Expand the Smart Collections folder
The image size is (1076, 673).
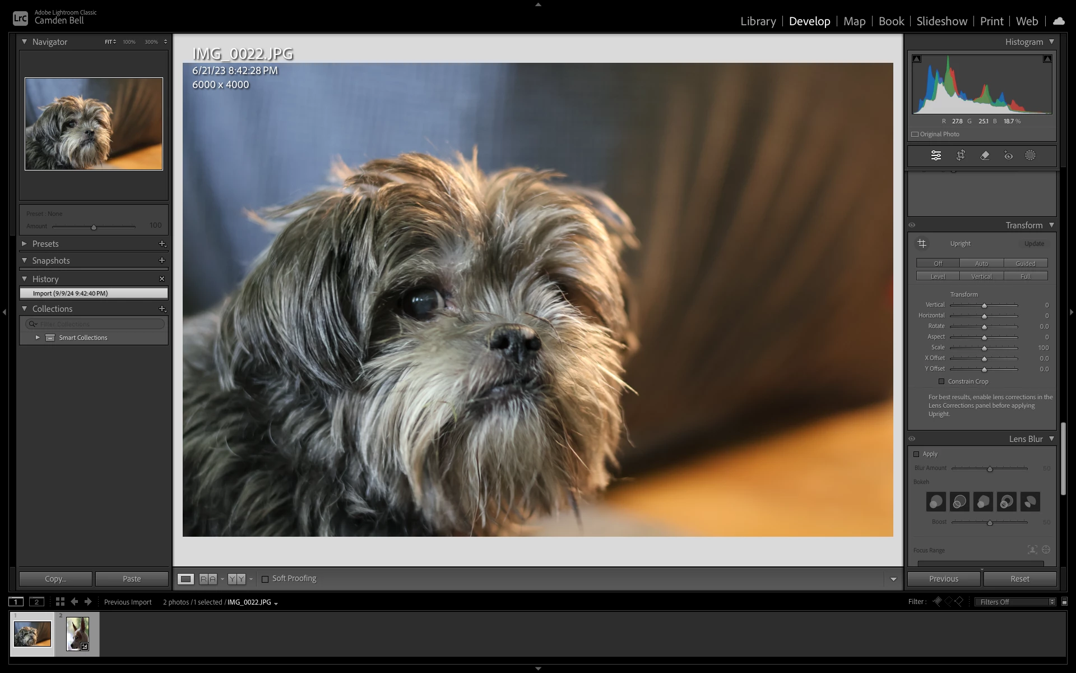click(x=38, y=338)
